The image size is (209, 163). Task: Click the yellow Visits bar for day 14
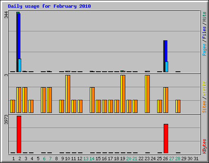(91, 100)
